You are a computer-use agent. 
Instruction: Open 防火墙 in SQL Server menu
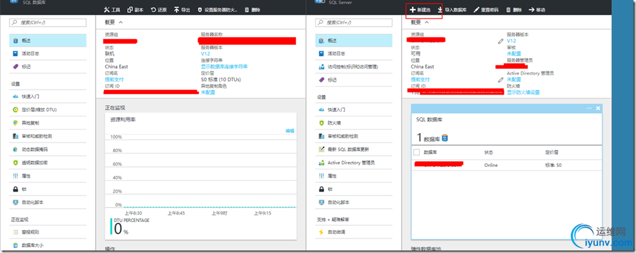point(354,123)
